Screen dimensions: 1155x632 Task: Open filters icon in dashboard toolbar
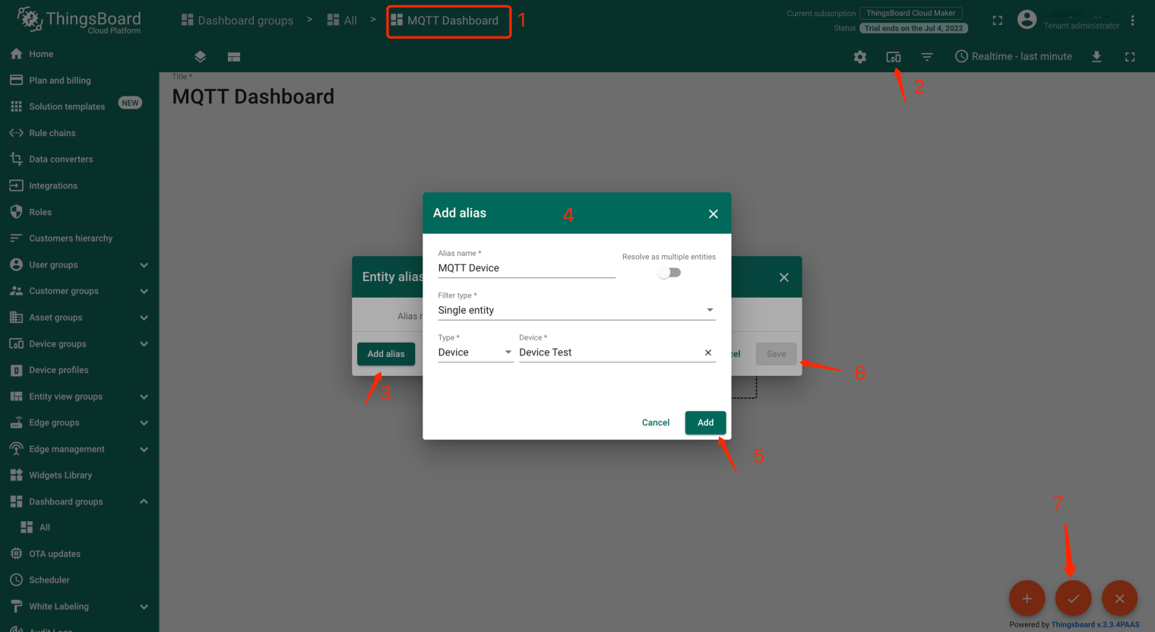pyautogui.click(x=927, y=57)
